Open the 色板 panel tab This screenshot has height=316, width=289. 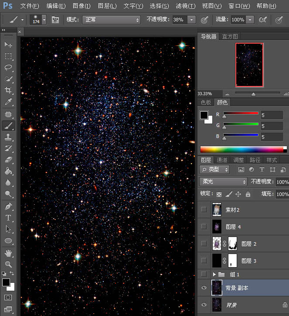pyautogui.click(x=206, y=103)
